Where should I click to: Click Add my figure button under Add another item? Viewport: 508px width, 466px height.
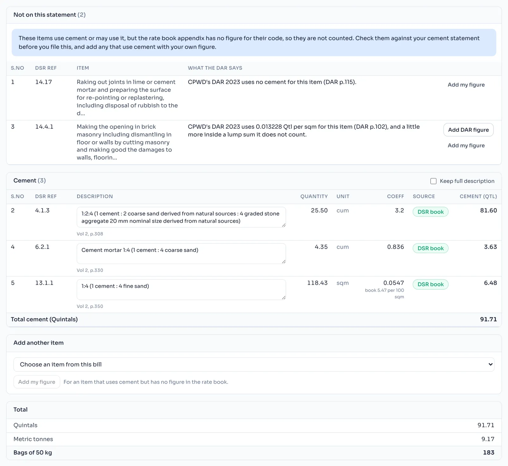click(x=37, y=382)
